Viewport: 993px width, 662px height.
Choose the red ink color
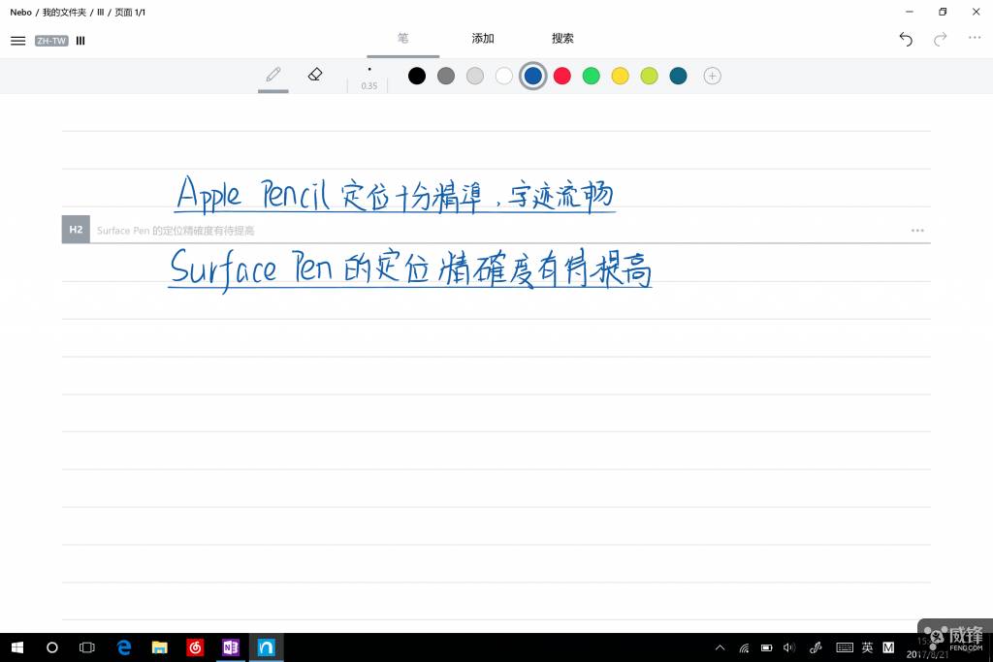tap(562, 76)
